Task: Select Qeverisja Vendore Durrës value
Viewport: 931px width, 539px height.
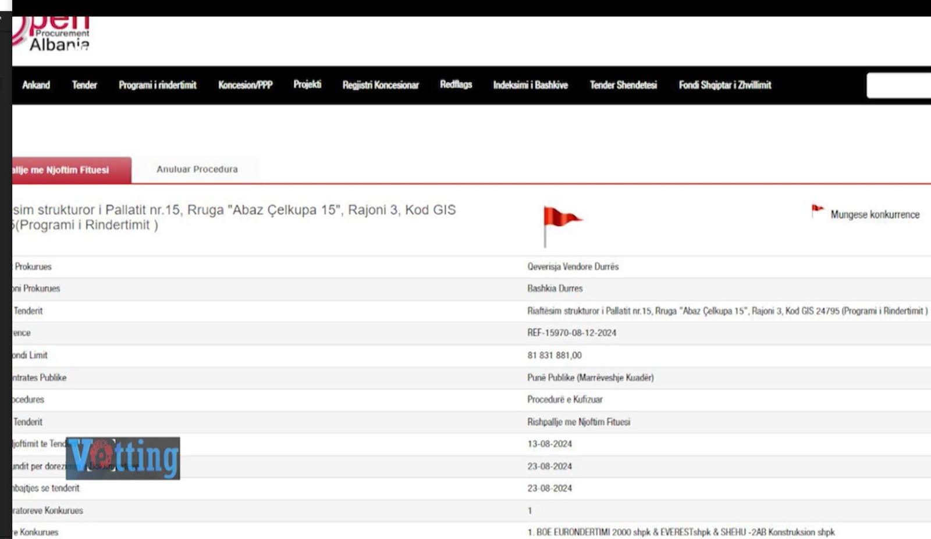Action: click(573, 266)
